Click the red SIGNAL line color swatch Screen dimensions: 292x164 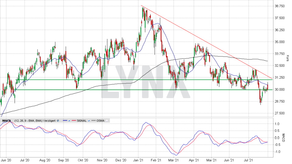pos(74,121)
